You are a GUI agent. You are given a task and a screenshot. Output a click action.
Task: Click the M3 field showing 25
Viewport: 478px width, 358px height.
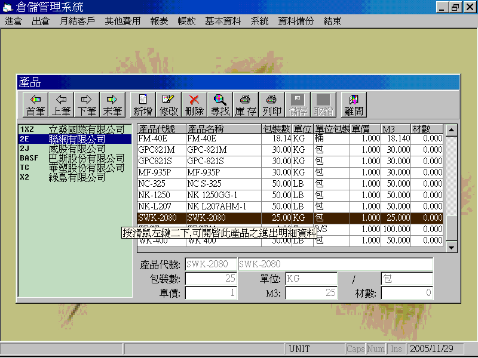pos(311,293)
